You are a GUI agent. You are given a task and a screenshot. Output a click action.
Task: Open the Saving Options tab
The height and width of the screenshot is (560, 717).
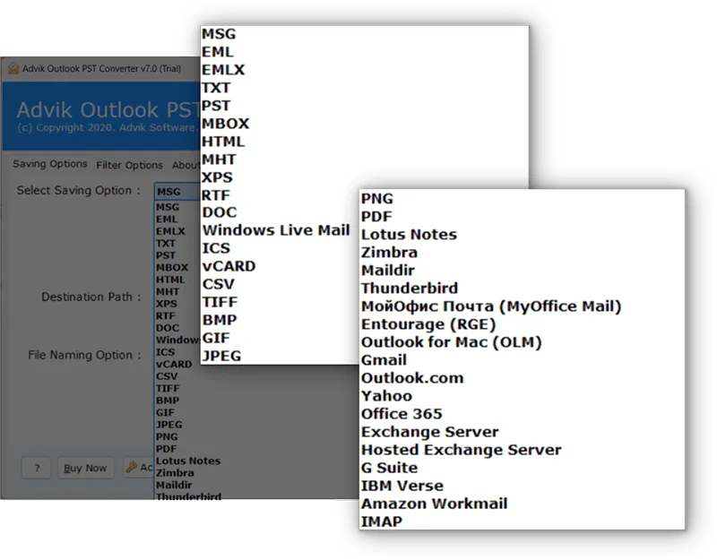click(50, 164)
